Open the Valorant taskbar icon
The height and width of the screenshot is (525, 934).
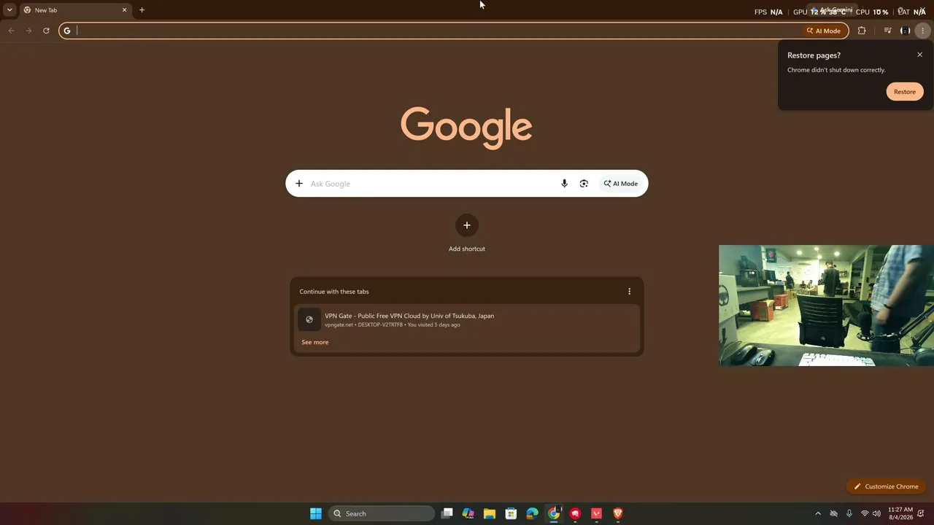point(597,513)
